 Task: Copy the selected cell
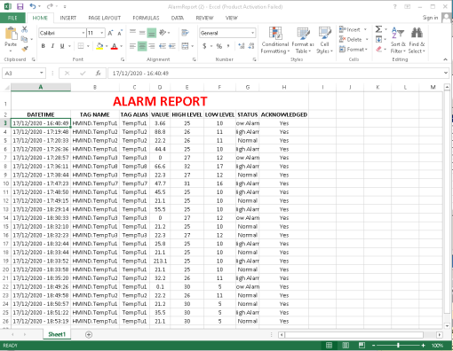pyautogui.click(x=24, y=39)
